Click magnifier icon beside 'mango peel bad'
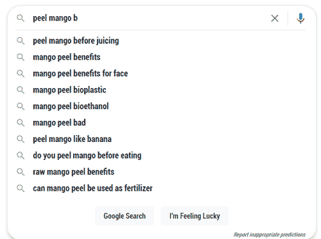 point(21,123)
